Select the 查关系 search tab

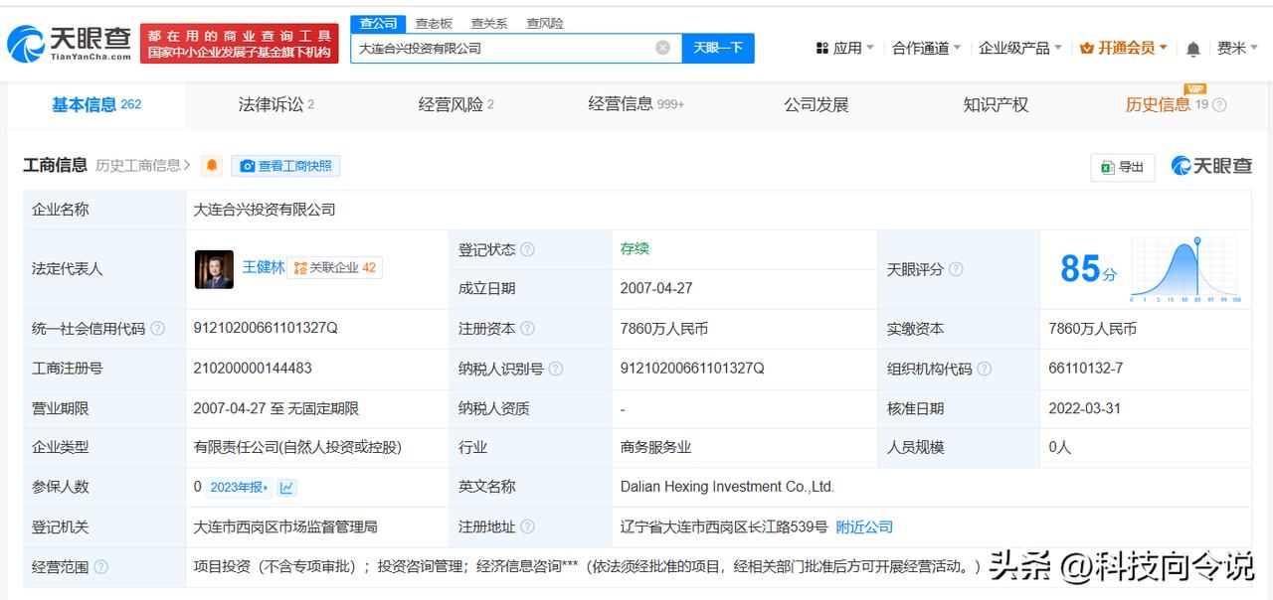(489, 23)
